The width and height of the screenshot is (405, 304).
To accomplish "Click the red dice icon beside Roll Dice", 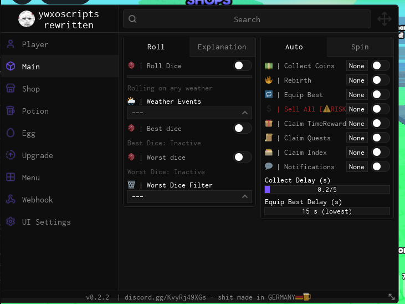I will pos(131,65).
